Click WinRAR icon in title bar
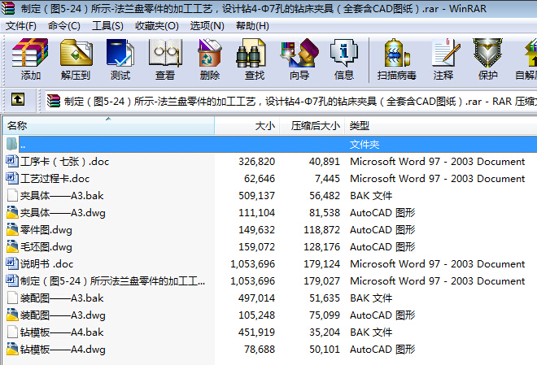This screenshot has height=365, width=537. pyautogui.click(x=8, y=8)
